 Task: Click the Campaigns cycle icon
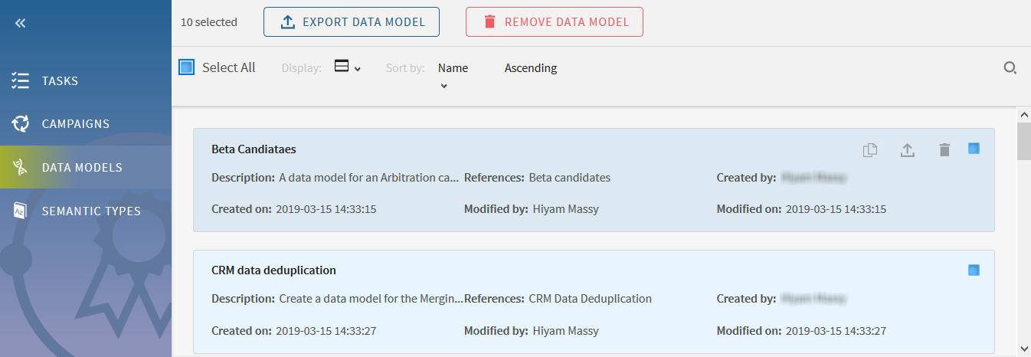[21, 123]
